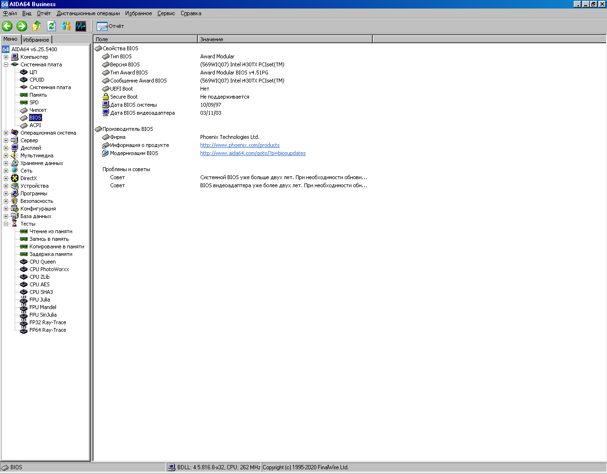Switch to the Избранное panel tab
Viewport: 607px width, 474px height.
36,40
